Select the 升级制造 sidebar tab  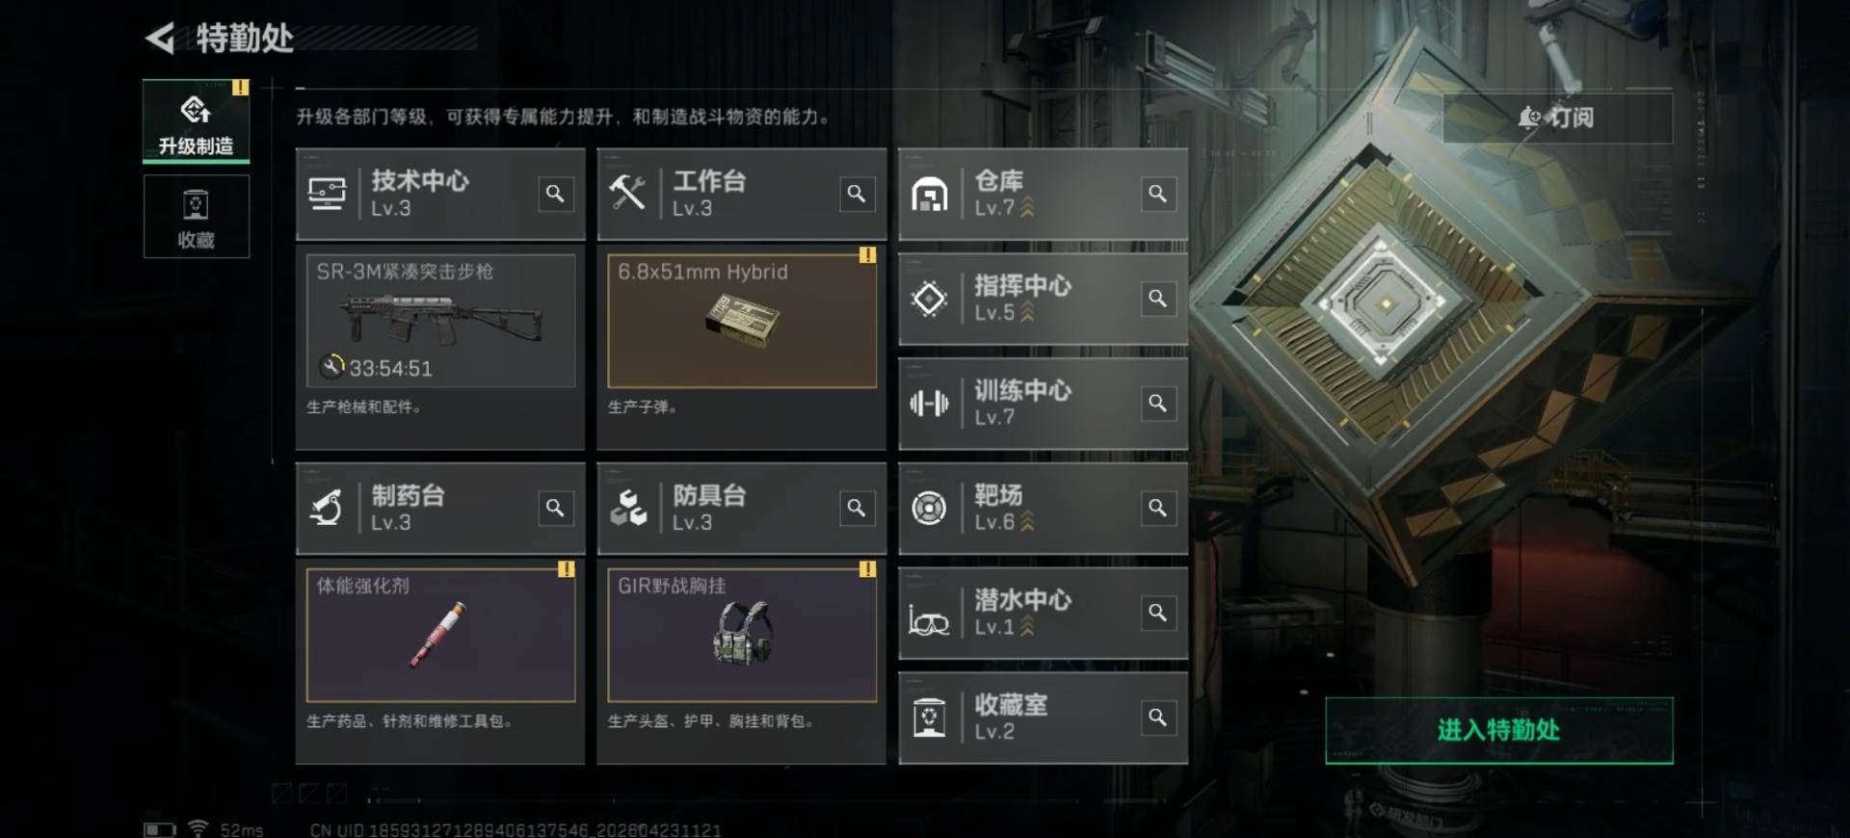(197, 121)
